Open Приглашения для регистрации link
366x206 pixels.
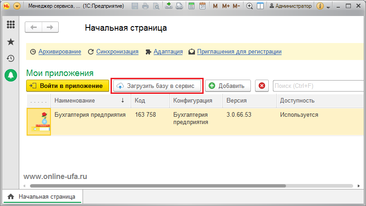click(x=239, y=51)
